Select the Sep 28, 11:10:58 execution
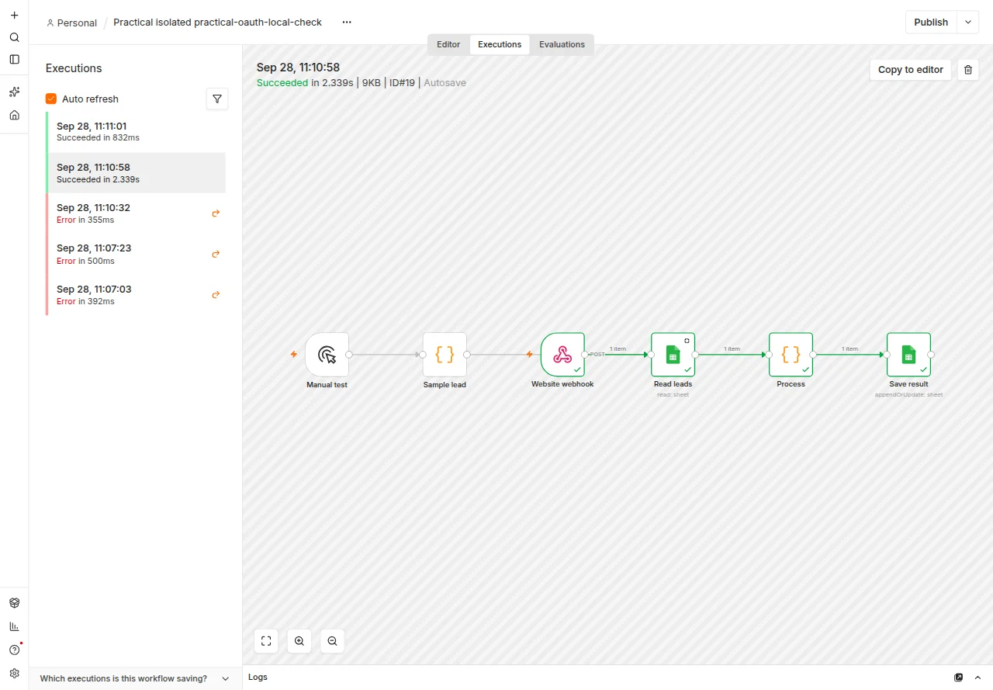 136,173
